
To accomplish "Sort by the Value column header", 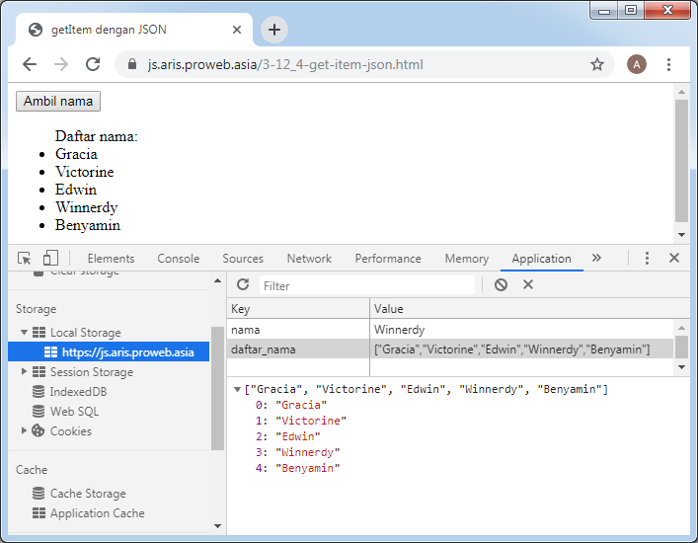I will click(x=530, y=309).
